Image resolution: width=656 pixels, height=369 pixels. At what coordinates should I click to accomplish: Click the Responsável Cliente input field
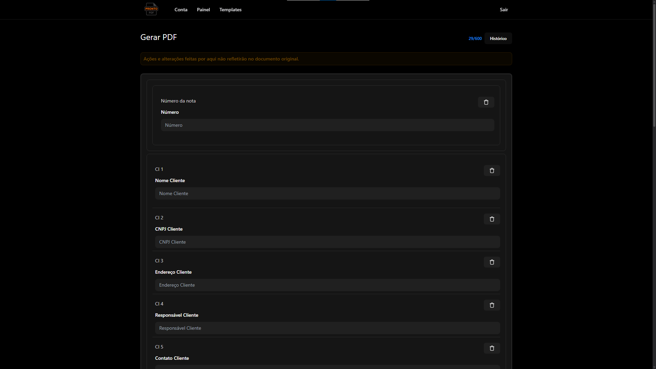click(327, 328)
